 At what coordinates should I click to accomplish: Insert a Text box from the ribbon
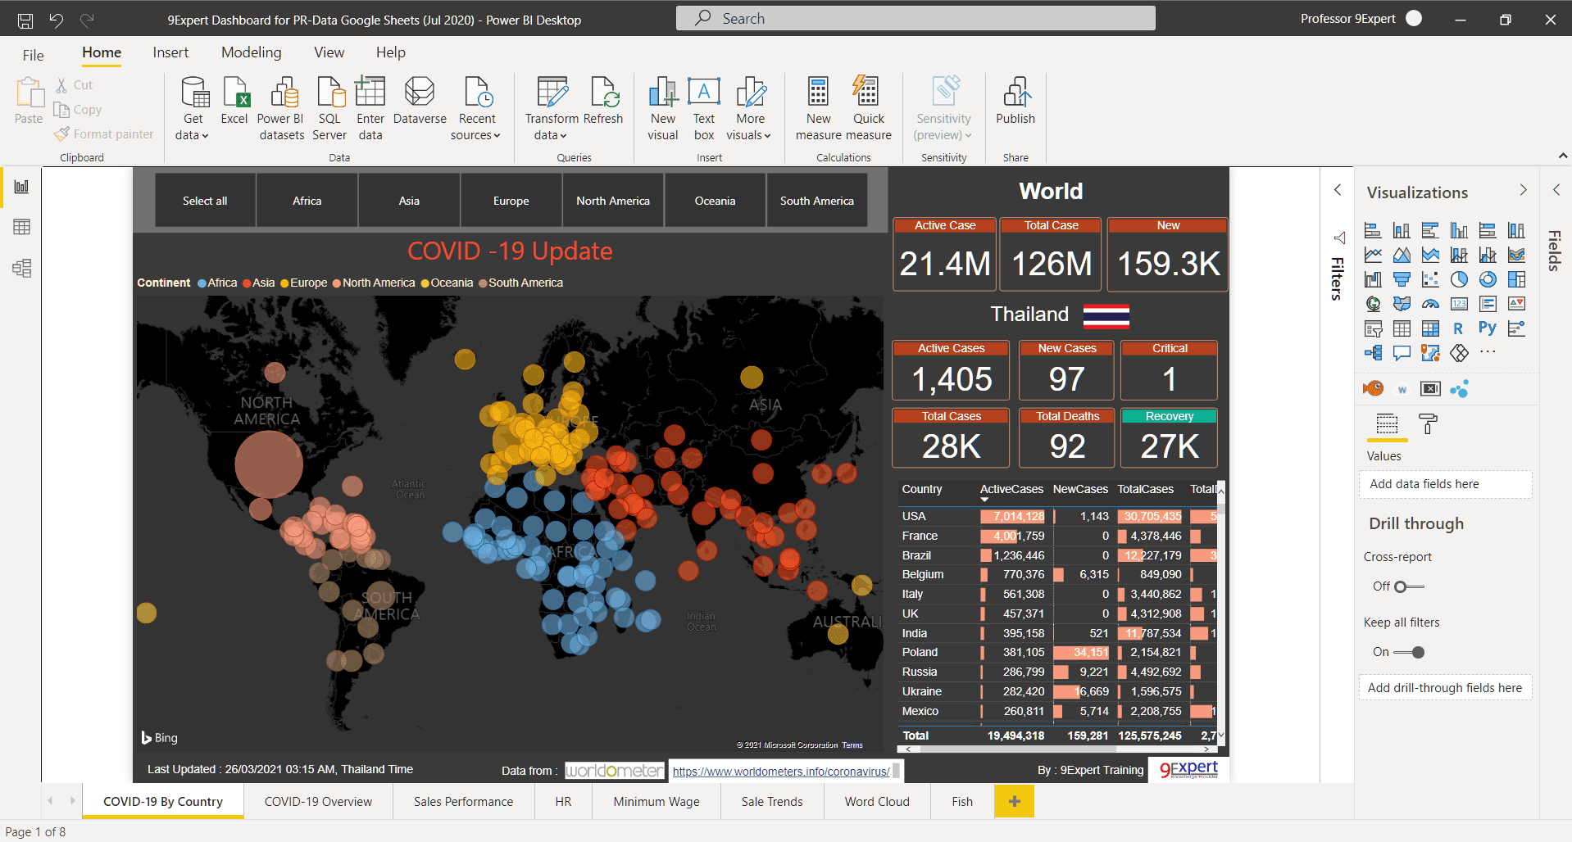click(x=703, y=106)
